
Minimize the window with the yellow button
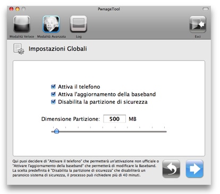coord(18,9)
